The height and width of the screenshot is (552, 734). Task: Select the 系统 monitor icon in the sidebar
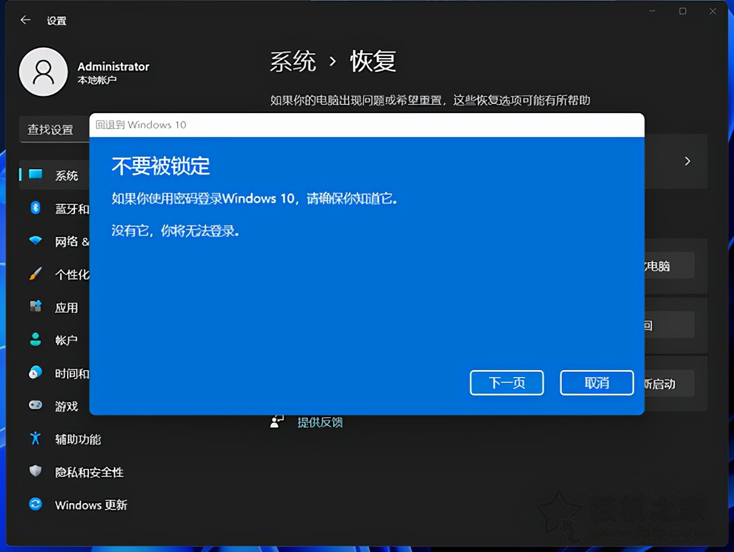[36, 174]
